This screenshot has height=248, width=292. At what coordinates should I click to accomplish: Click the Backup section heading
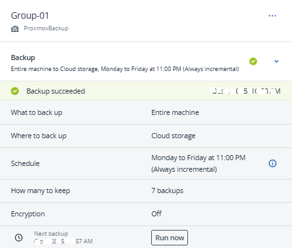(x=23, y=57)
